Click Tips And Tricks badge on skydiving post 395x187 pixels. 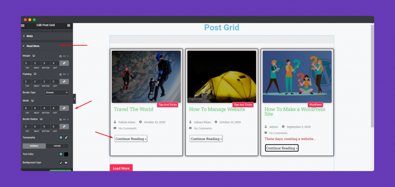pyautogui.click(x=167, y=105)
